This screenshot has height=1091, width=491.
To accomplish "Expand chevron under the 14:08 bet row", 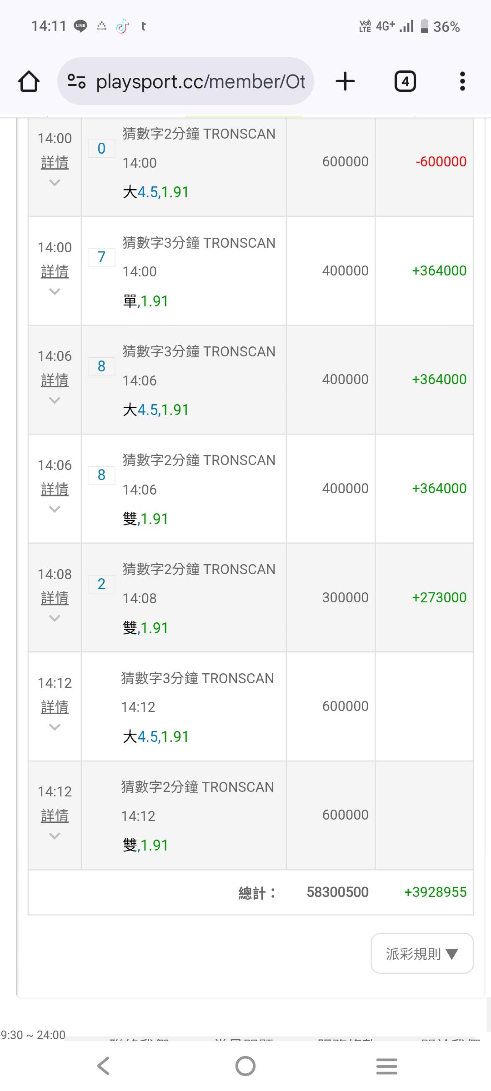I will pos(55,618).
